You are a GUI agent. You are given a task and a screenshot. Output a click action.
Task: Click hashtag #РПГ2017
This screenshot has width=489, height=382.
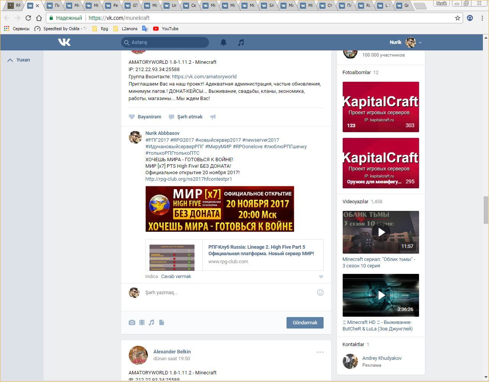click(x=157, y=140)
